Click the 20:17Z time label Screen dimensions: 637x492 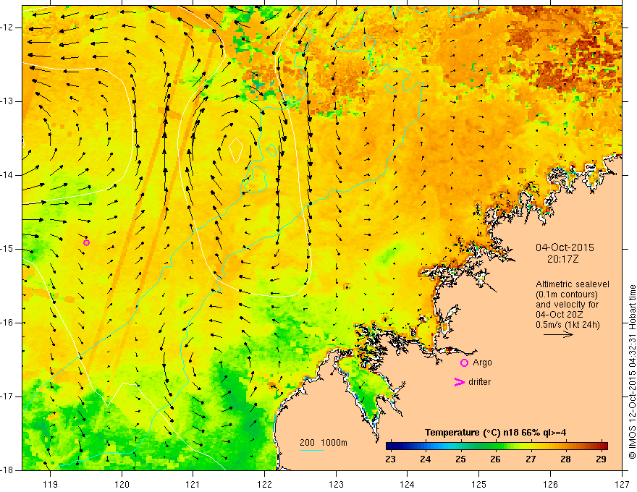pyautogui.click(x=562, y=259)
